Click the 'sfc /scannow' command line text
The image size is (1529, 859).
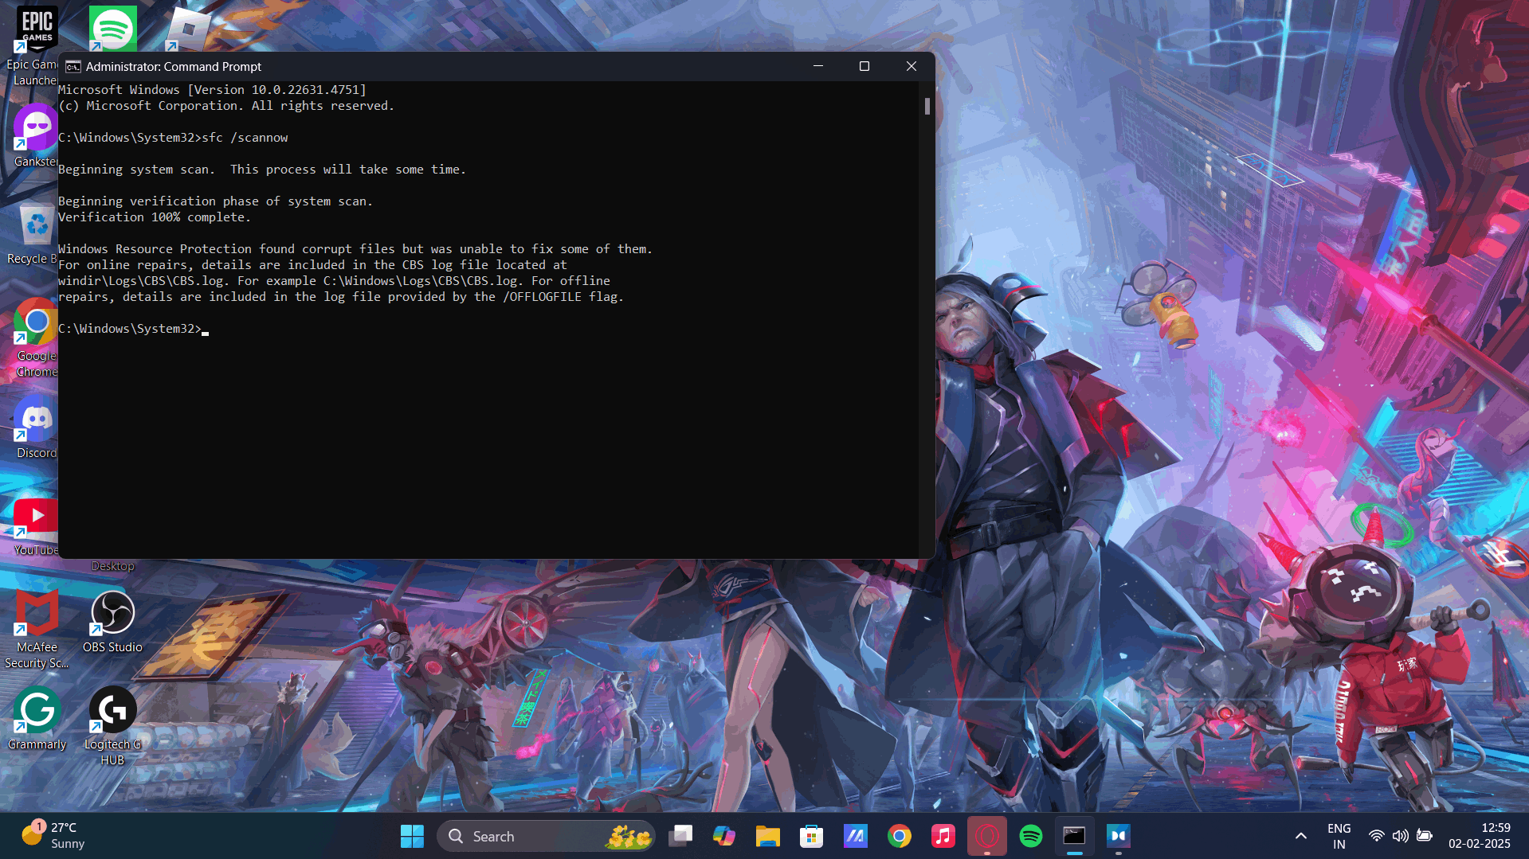[245, 138]
